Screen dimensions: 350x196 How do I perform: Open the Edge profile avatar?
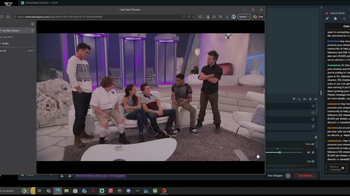click(234, 17)
